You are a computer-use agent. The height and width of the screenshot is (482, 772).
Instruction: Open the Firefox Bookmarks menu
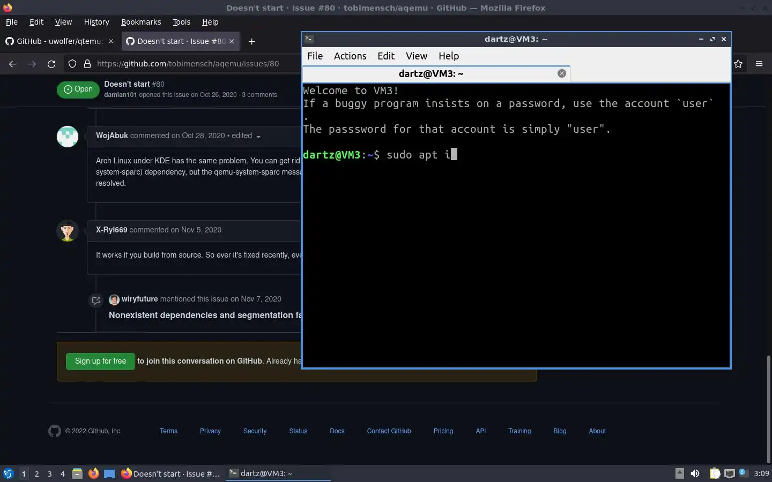pos(141,22)
